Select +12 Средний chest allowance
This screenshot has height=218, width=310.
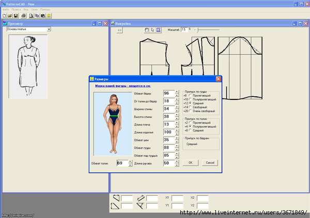click(190, 103)
